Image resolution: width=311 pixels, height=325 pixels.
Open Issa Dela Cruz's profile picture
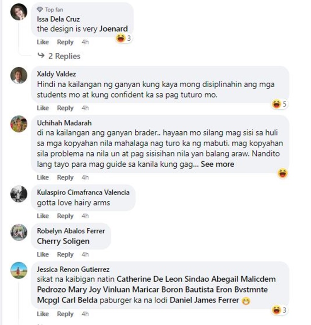tap(19, 12)
